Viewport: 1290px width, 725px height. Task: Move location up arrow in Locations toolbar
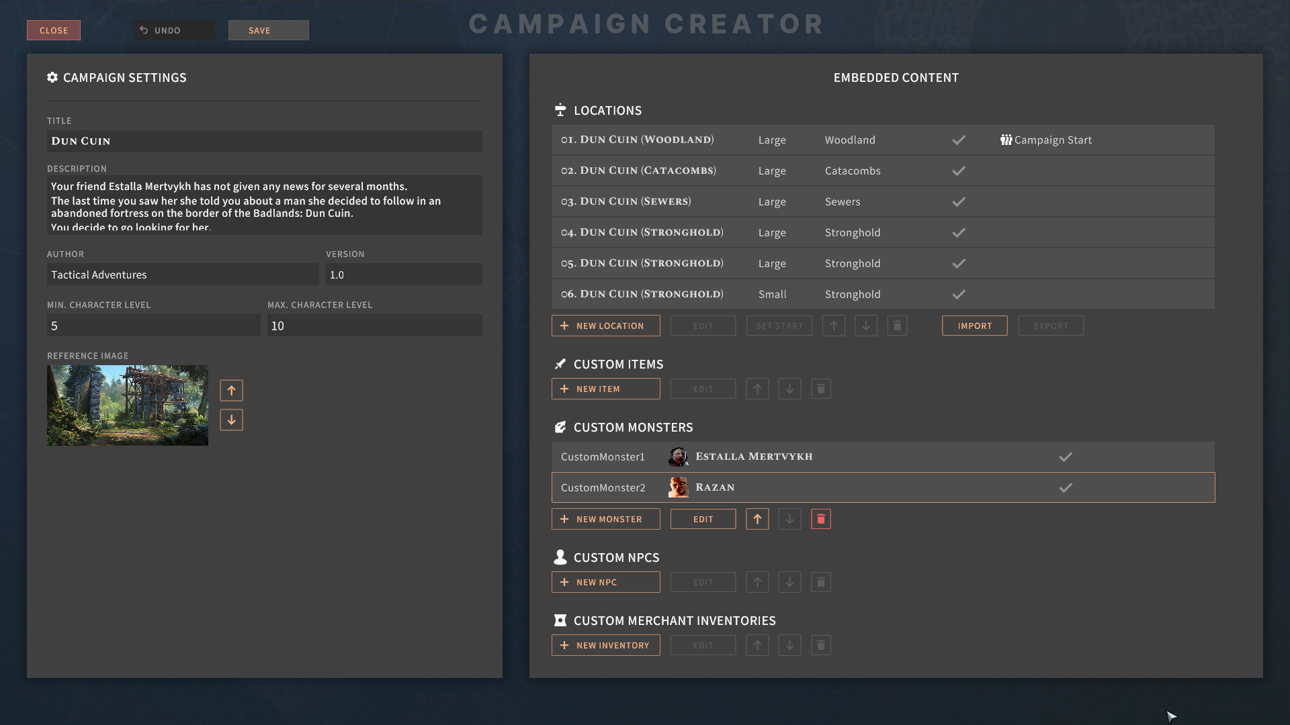click(833, 326)
